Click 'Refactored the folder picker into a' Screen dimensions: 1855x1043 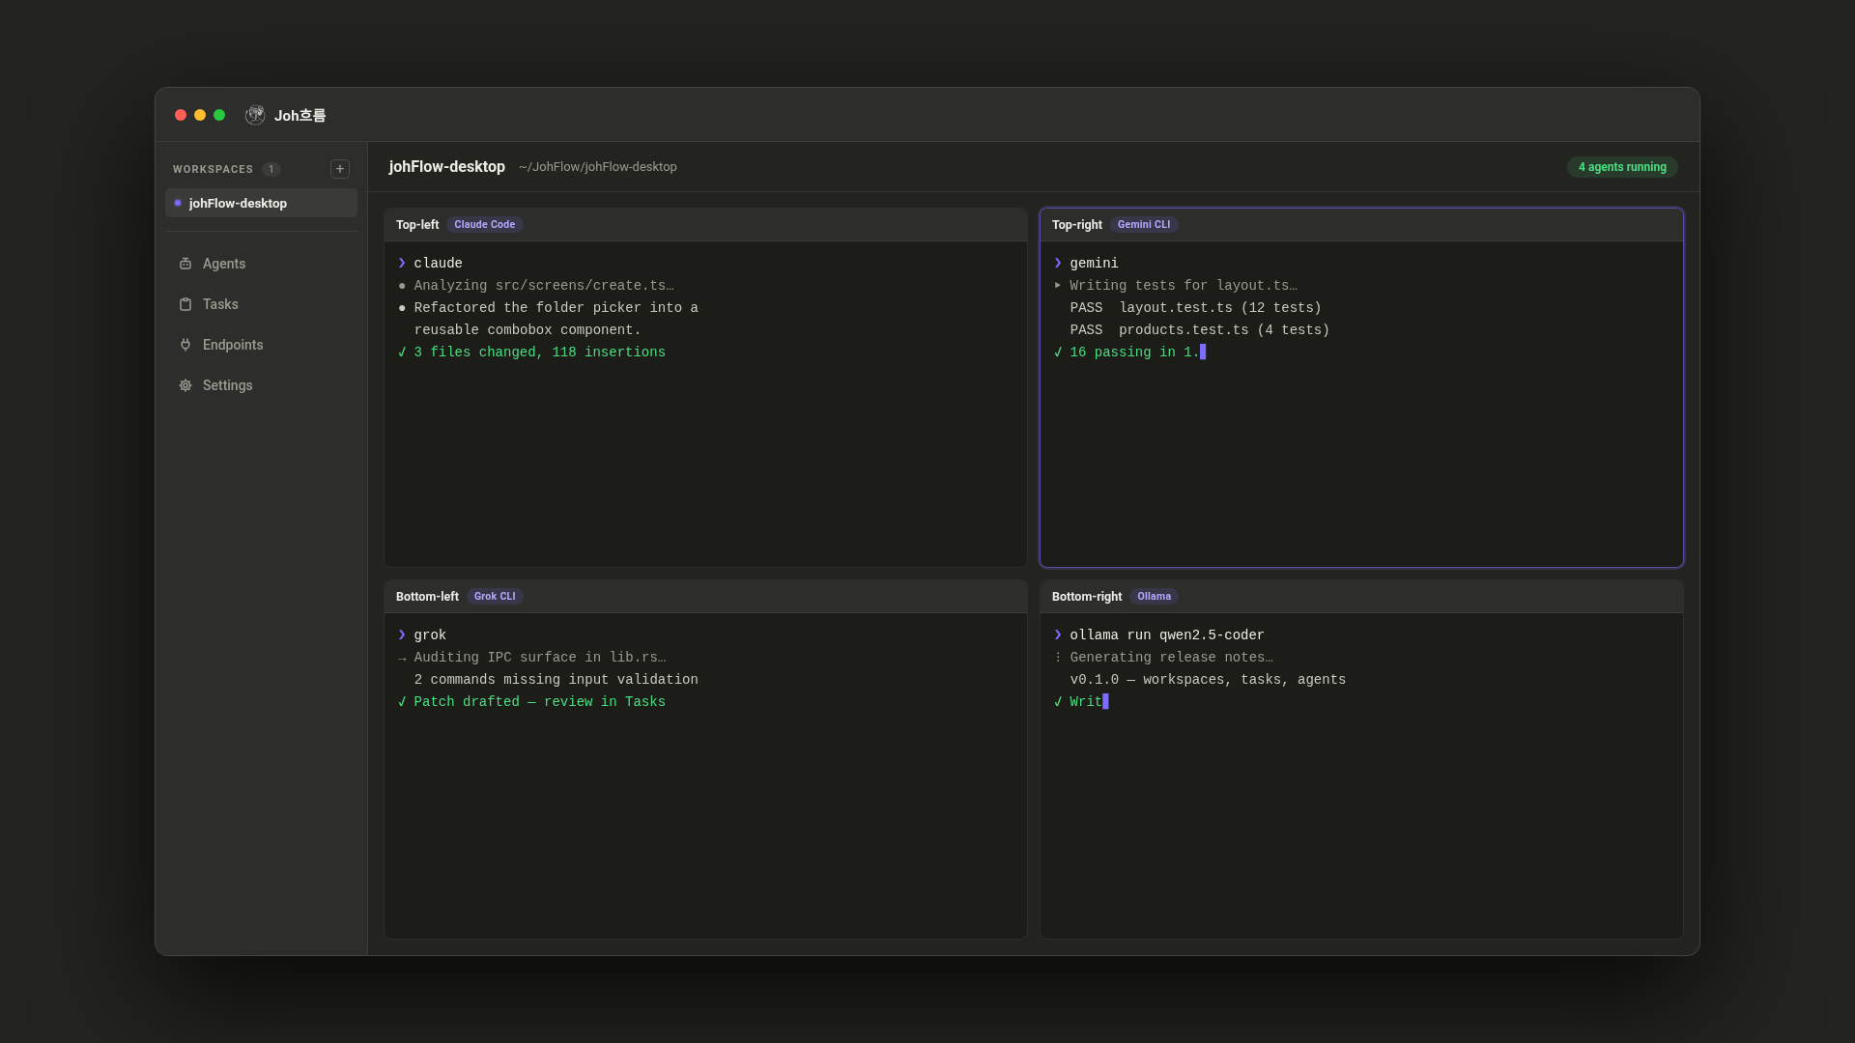(x=556, y=308)
